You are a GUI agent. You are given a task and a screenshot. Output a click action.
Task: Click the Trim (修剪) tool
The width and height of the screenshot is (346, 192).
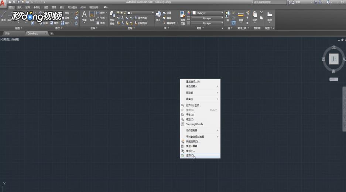coord(67,13)
